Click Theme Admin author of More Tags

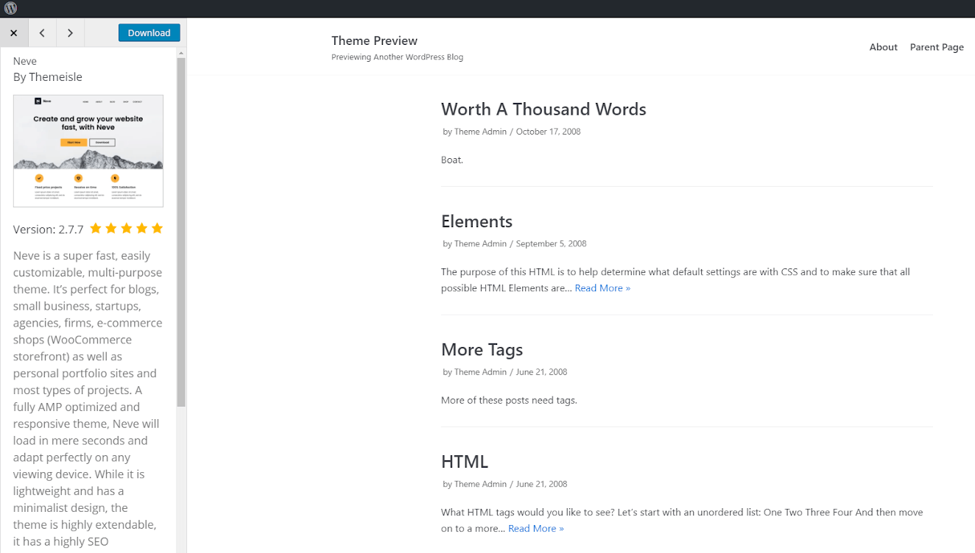coord(480,372)
